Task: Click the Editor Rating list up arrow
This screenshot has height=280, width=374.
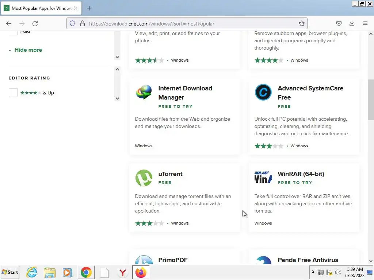Action: coord(117,69)
